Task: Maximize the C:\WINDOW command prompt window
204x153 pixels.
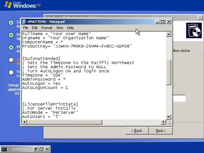Action: coord(41,149)
